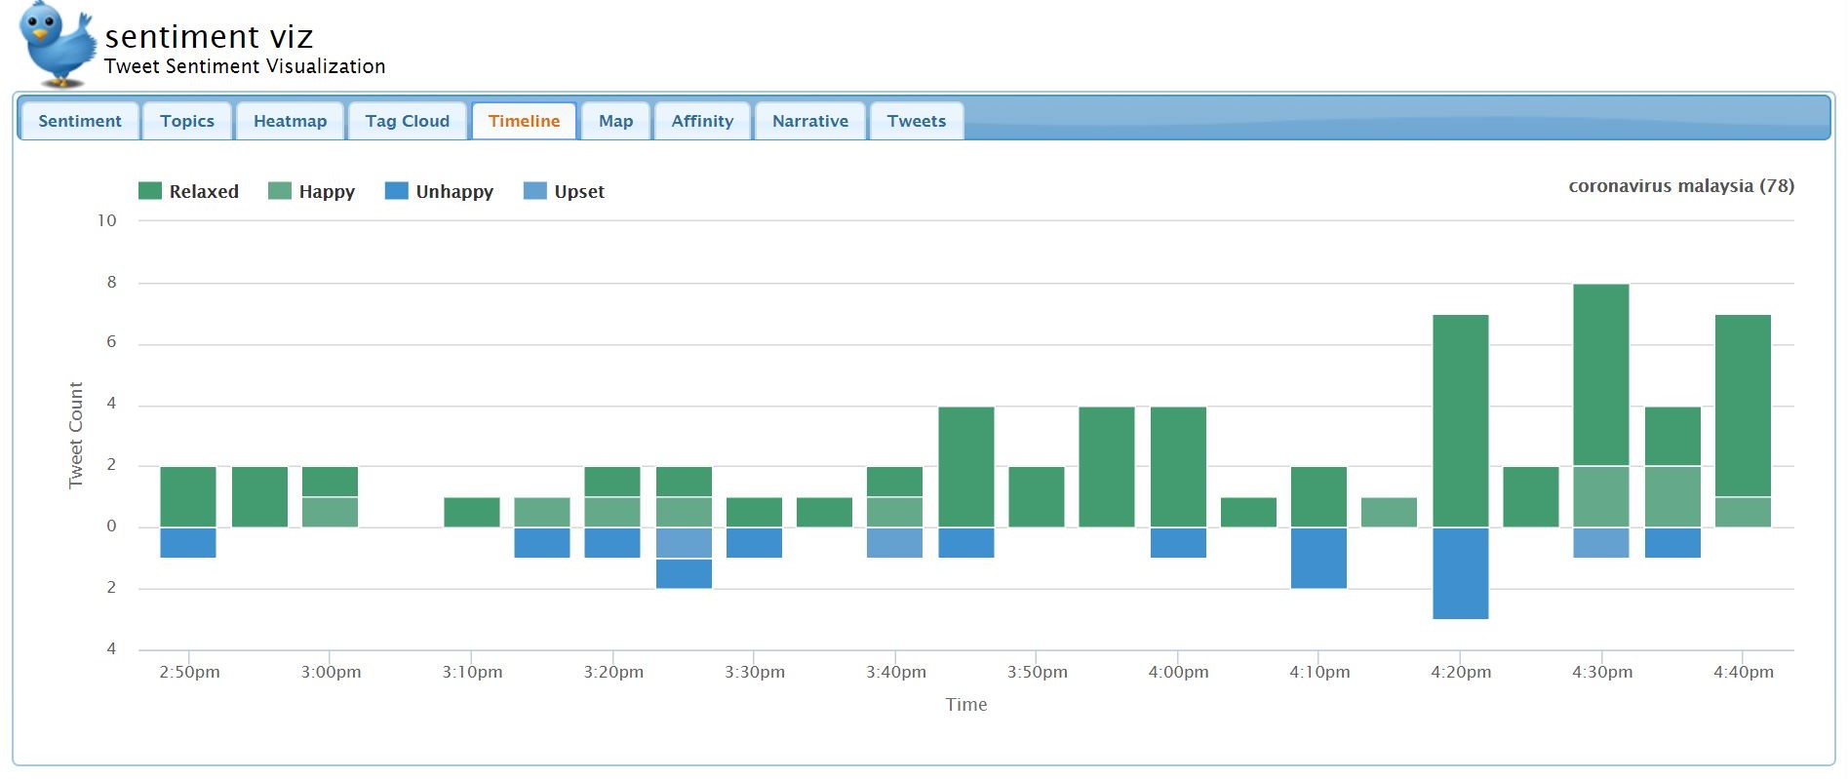
Task: Switch to the Topics tab
Action: pyautogui.click(x=187, y=121)
